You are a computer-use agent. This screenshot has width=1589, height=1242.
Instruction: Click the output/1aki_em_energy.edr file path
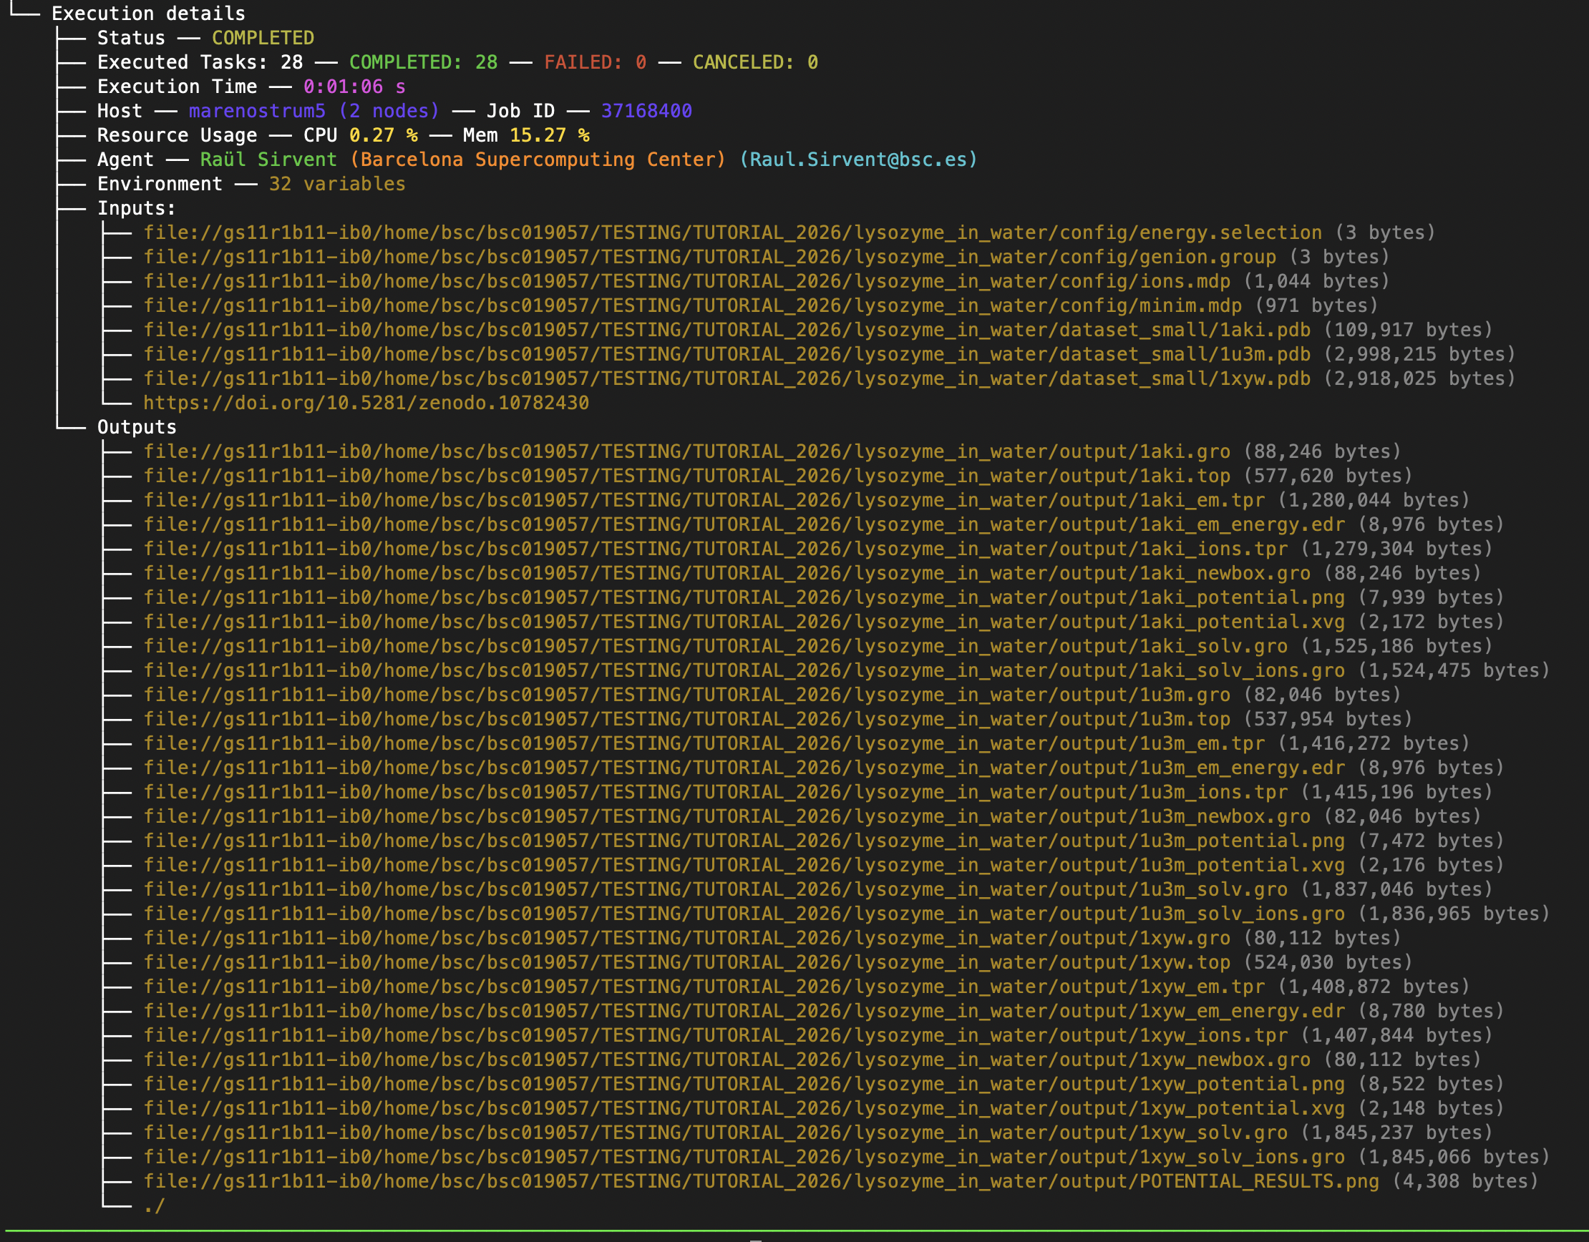tap(744, 524)
